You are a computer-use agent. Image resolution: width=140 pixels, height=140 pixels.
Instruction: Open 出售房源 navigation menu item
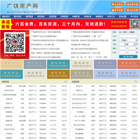point(52,16)
